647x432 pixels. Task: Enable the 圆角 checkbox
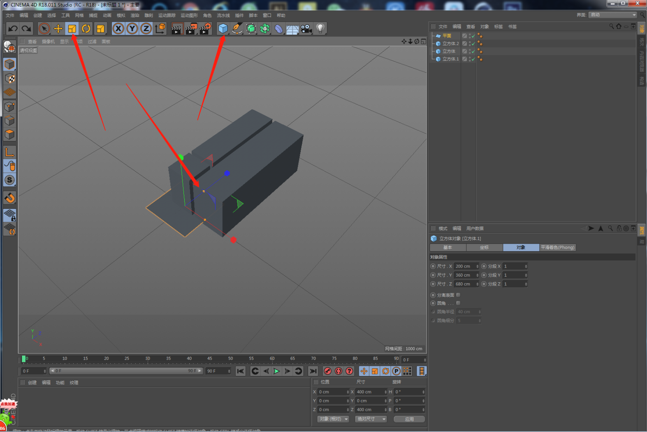(x=458, y=303)
